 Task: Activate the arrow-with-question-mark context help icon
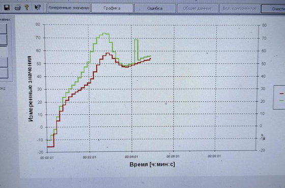[38, 8]
